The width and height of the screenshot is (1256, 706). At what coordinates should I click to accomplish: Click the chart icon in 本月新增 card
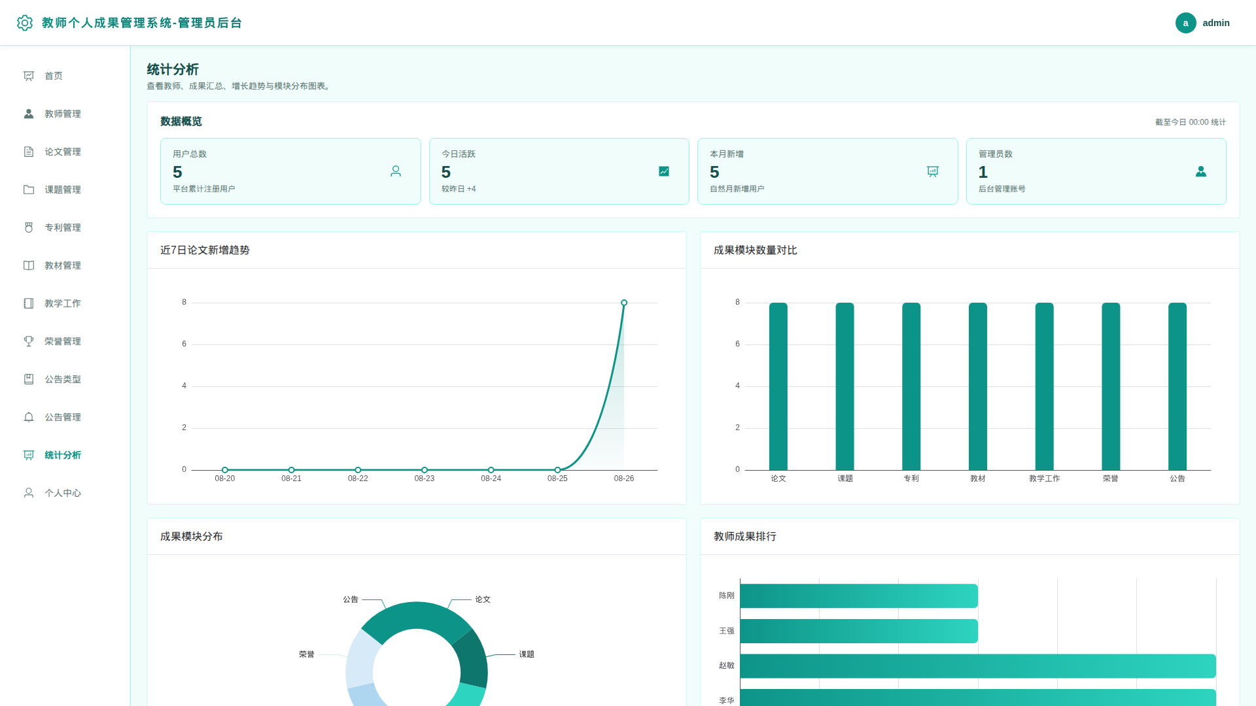[x=933, y=171]
